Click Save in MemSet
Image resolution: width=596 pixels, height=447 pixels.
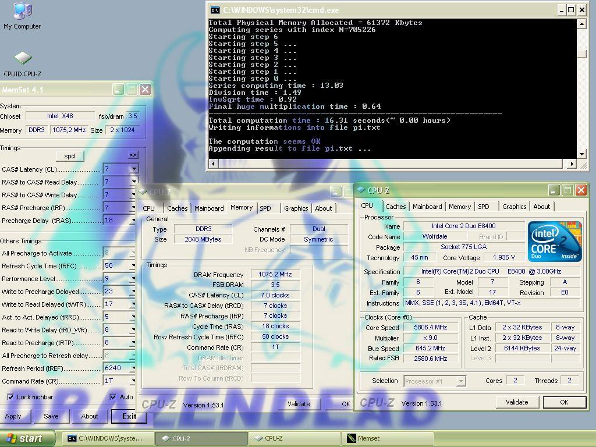click(x=51, y=416)
